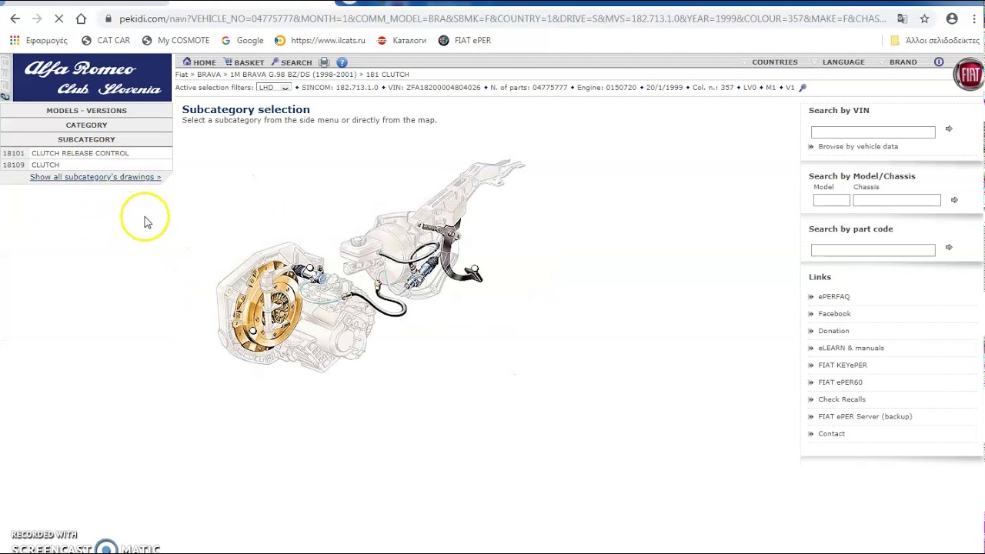The height and width of the screenshot is (554, 985).
Task: Focus the Model input field
Action: 831,200
